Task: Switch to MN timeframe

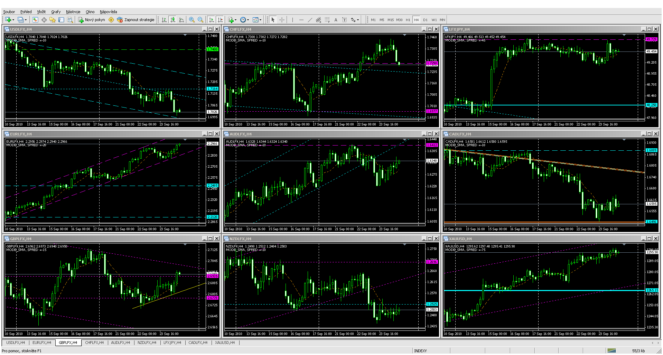Action: (442, 20)
